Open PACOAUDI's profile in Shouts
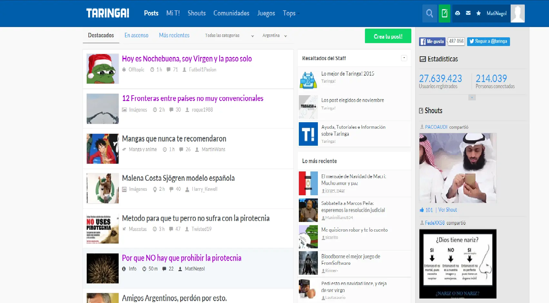This screenshot has width=549, height=303. (x=436, y=127)
